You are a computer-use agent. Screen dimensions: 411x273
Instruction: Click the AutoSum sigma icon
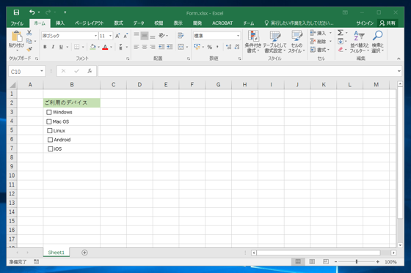pyautogui.click(x=341, y=33)
